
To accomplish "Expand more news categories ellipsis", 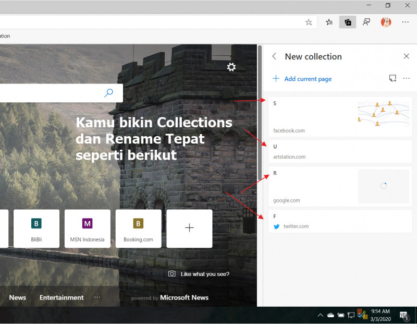I will [97, 297].
